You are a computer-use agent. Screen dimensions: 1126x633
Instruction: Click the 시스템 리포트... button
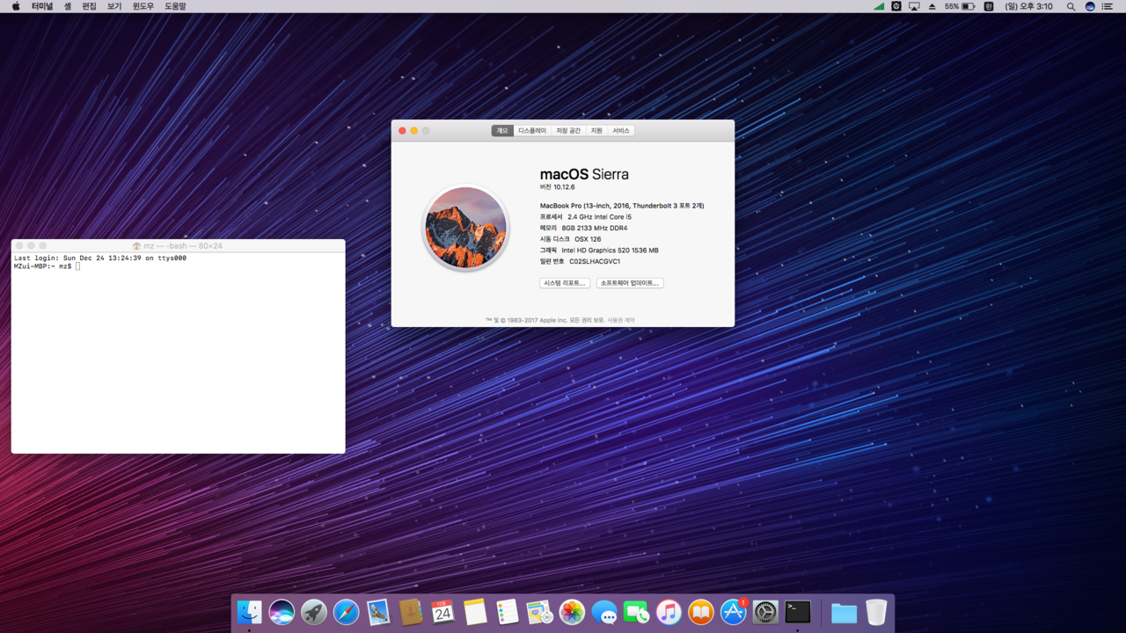pos(565,283)
